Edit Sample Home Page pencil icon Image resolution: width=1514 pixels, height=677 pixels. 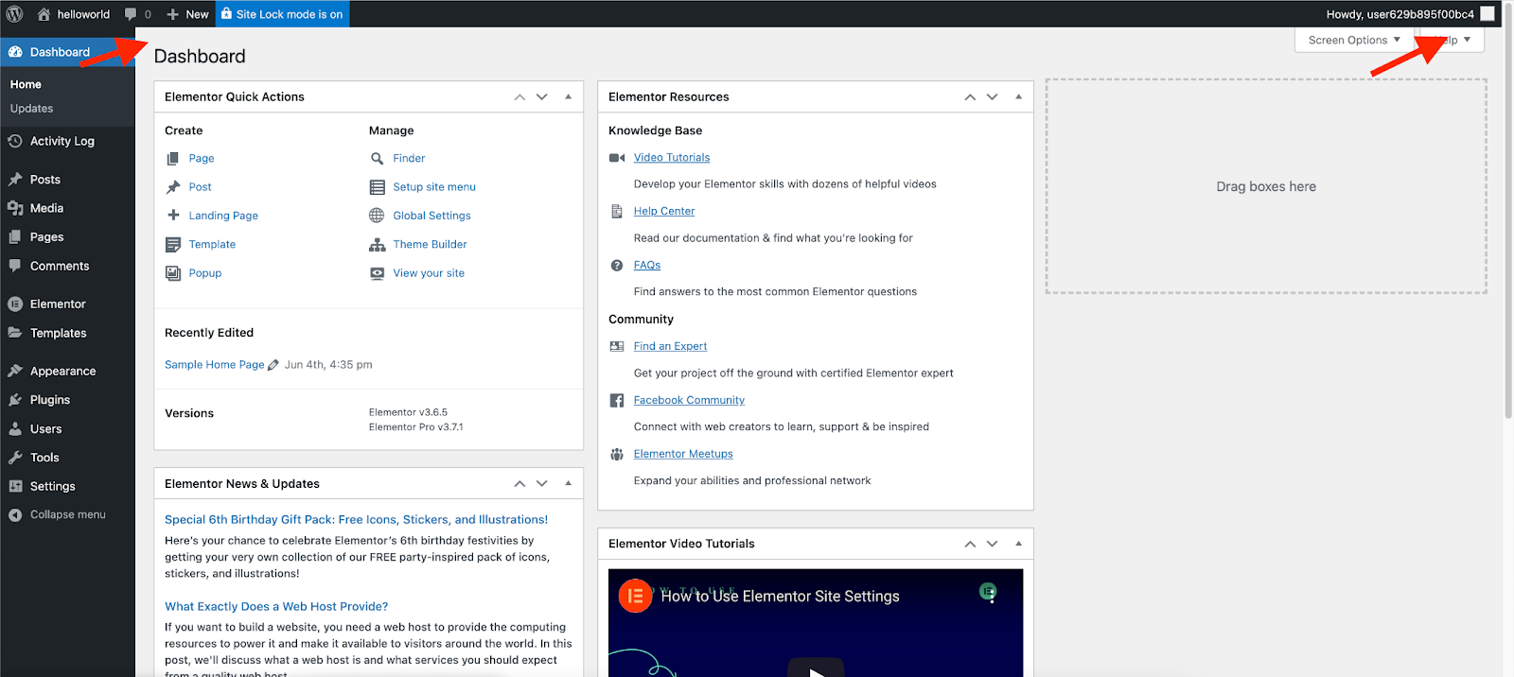pos(273,365)
